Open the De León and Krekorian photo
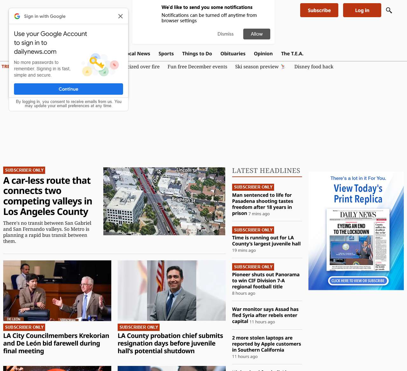The width and height of the screenshot is (407, 371). pyautogui.click(x=57, y=291)
